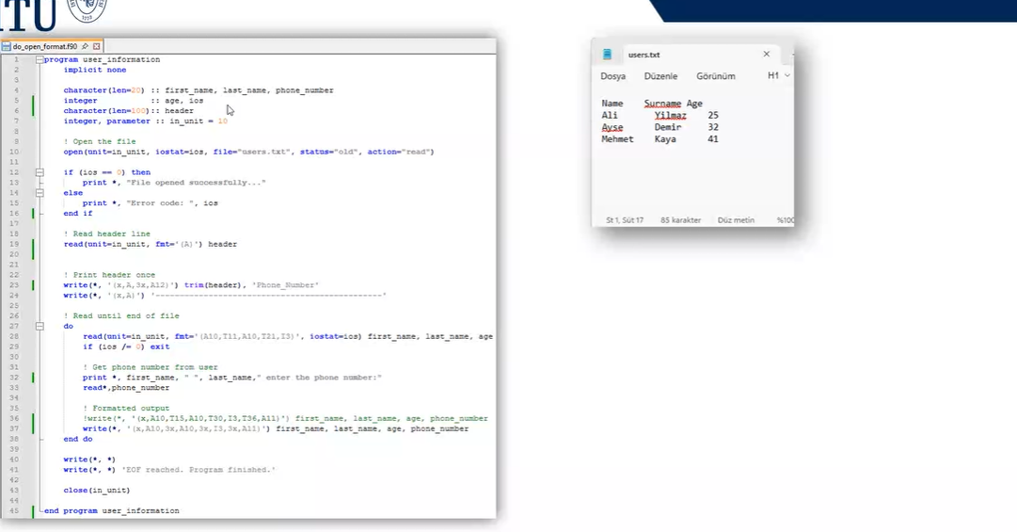Click the name 'Ali' in users.txt
The image size is (1017, 532).
610,115
